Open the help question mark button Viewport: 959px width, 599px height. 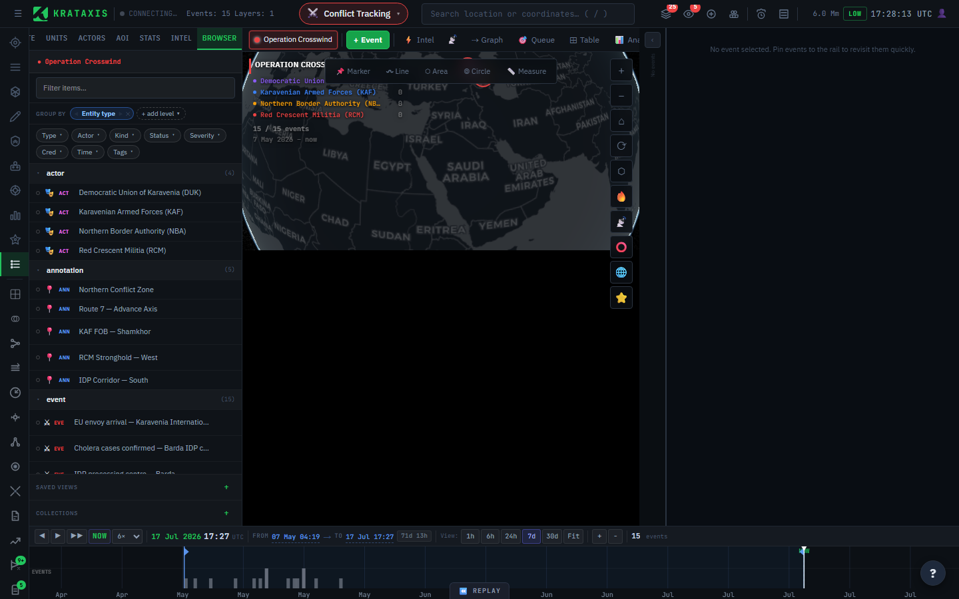click(x=932, y=573)
